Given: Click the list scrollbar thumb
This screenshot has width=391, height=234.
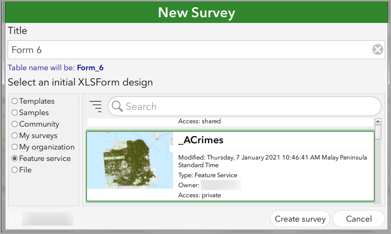Looking at the screenshot, I should (378, 132).
